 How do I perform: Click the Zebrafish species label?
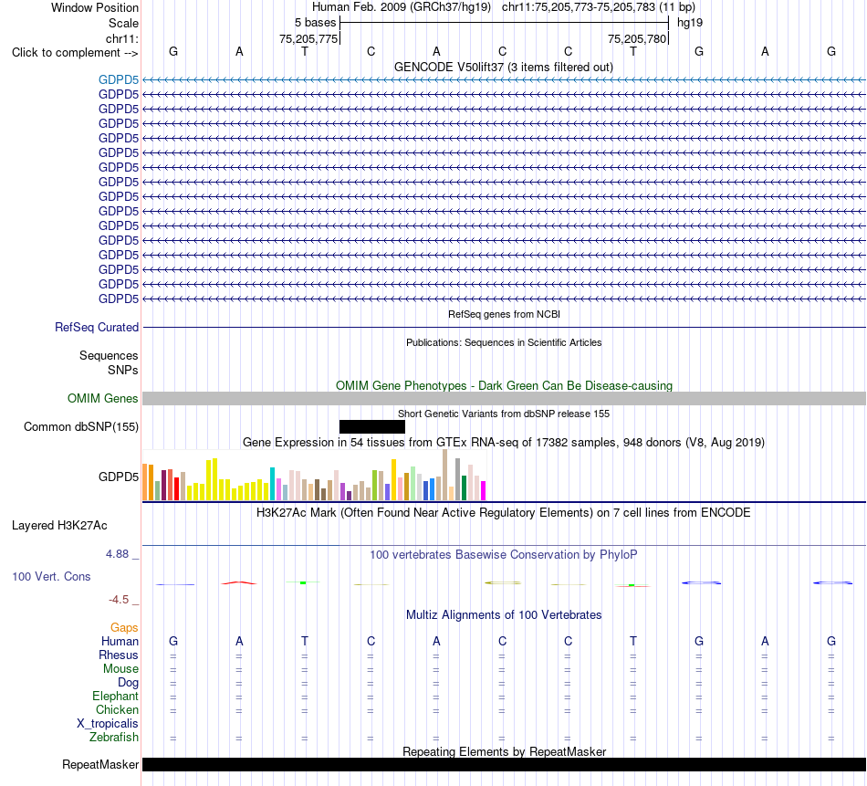click(114, 738)
